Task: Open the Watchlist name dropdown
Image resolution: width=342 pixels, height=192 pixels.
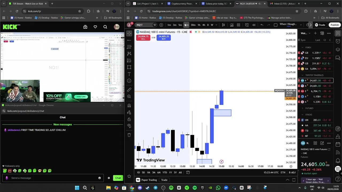Action: pos(305,33)
